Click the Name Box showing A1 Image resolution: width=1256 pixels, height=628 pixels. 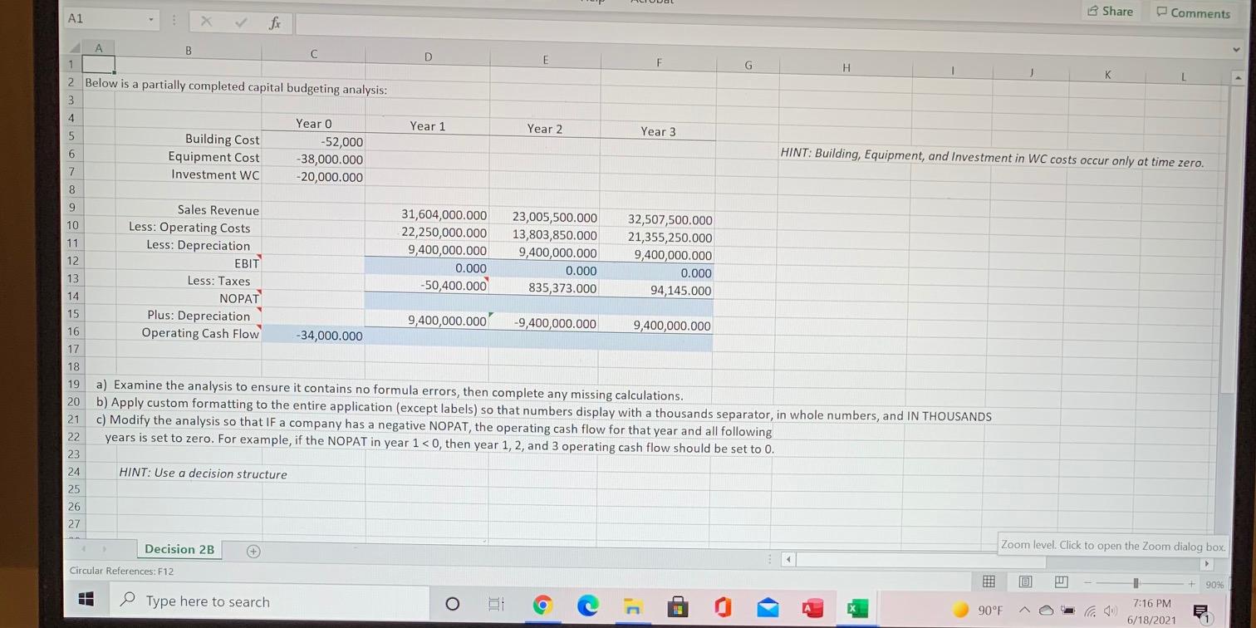104,18
